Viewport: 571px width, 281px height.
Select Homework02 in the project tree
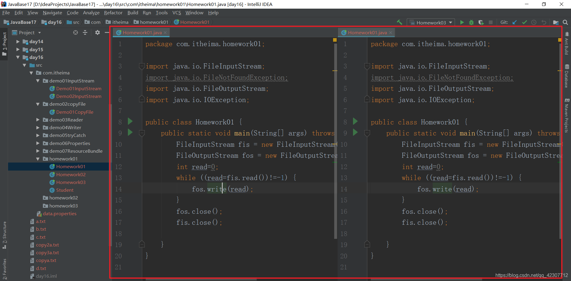(x=71, y=174)
